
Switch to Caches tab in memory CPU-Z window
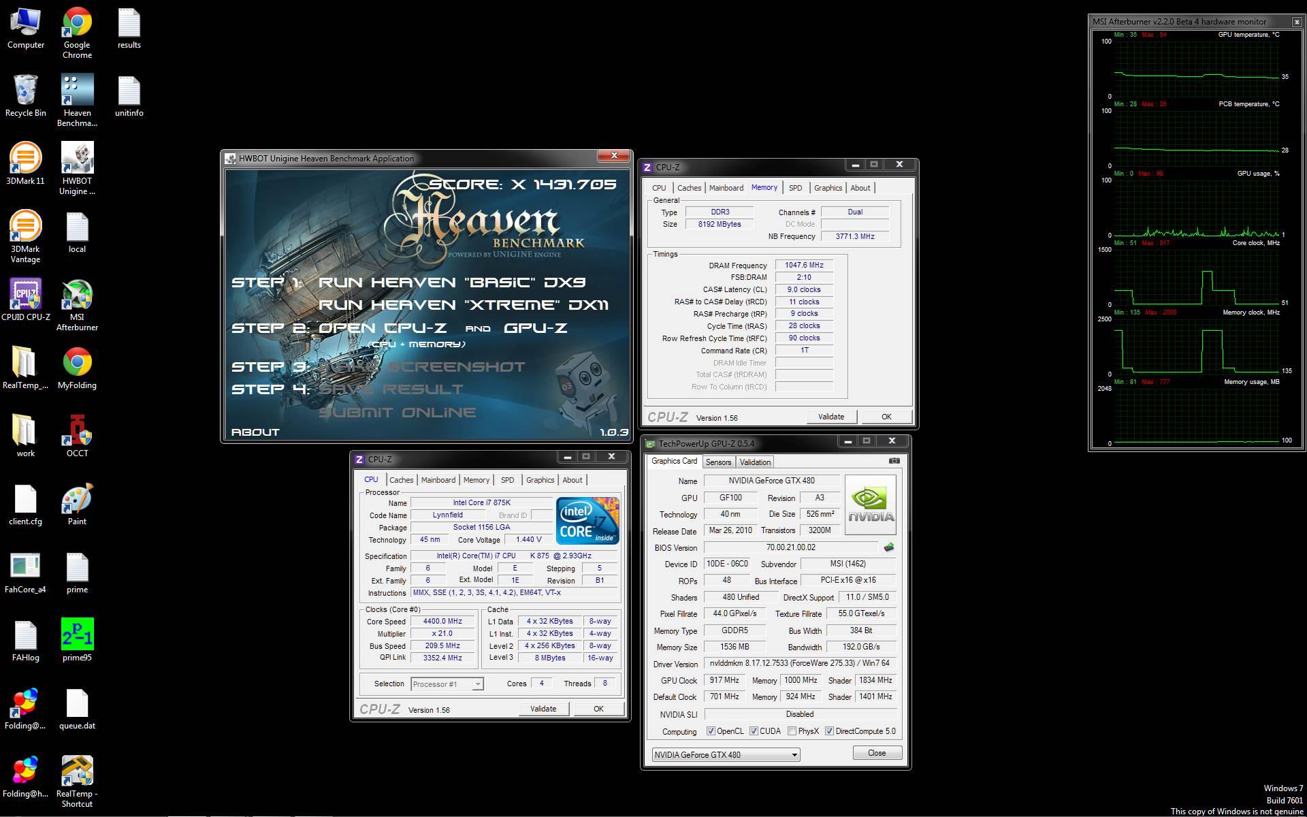tap(689, 188)
